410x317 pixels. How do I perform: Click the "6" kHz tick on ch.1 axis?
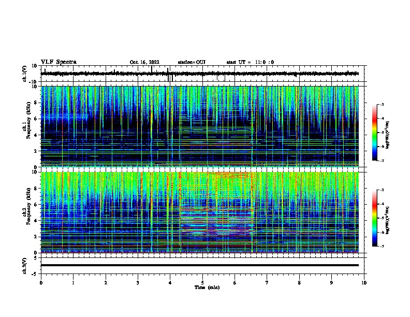[36, 119]
